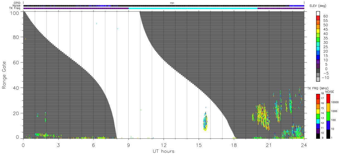Viewport: 342px width, 157px height.
Task: Click the '3' tick label on the UT axis
Action: click(58, 145)
